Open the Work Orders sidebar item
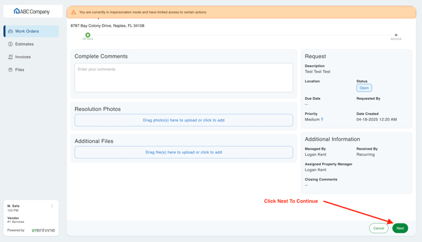 pos(31,31)
